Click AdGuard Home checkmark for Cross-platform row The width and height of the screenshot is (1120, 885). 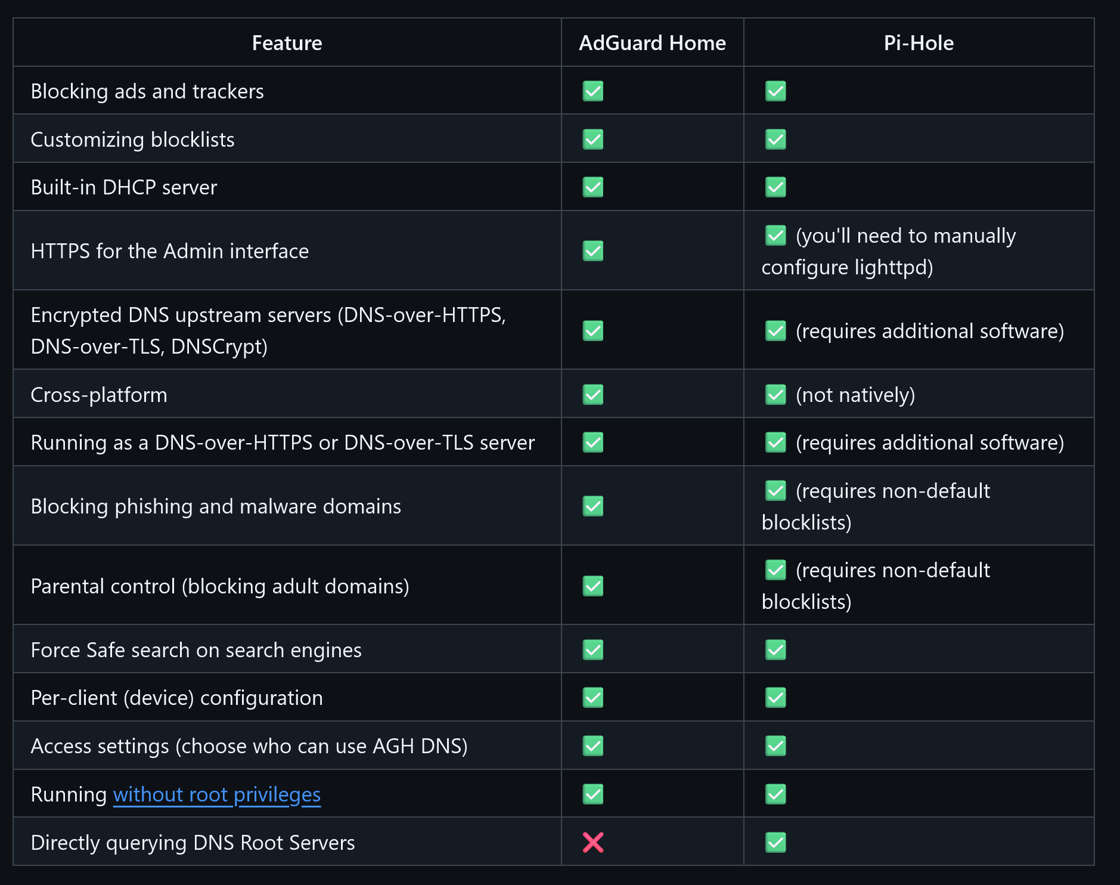[x=593, y=395]
